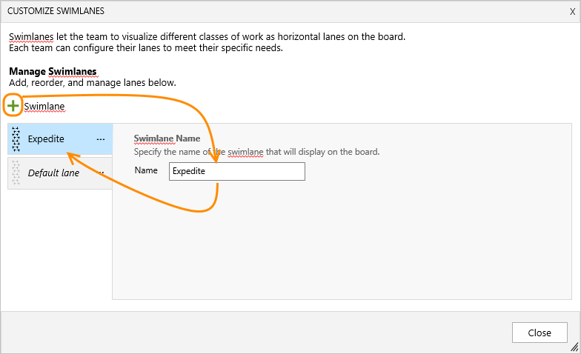Click the introductory swimlanes paragraph
This screenshot has width=581, height=354.
point(207,42)
